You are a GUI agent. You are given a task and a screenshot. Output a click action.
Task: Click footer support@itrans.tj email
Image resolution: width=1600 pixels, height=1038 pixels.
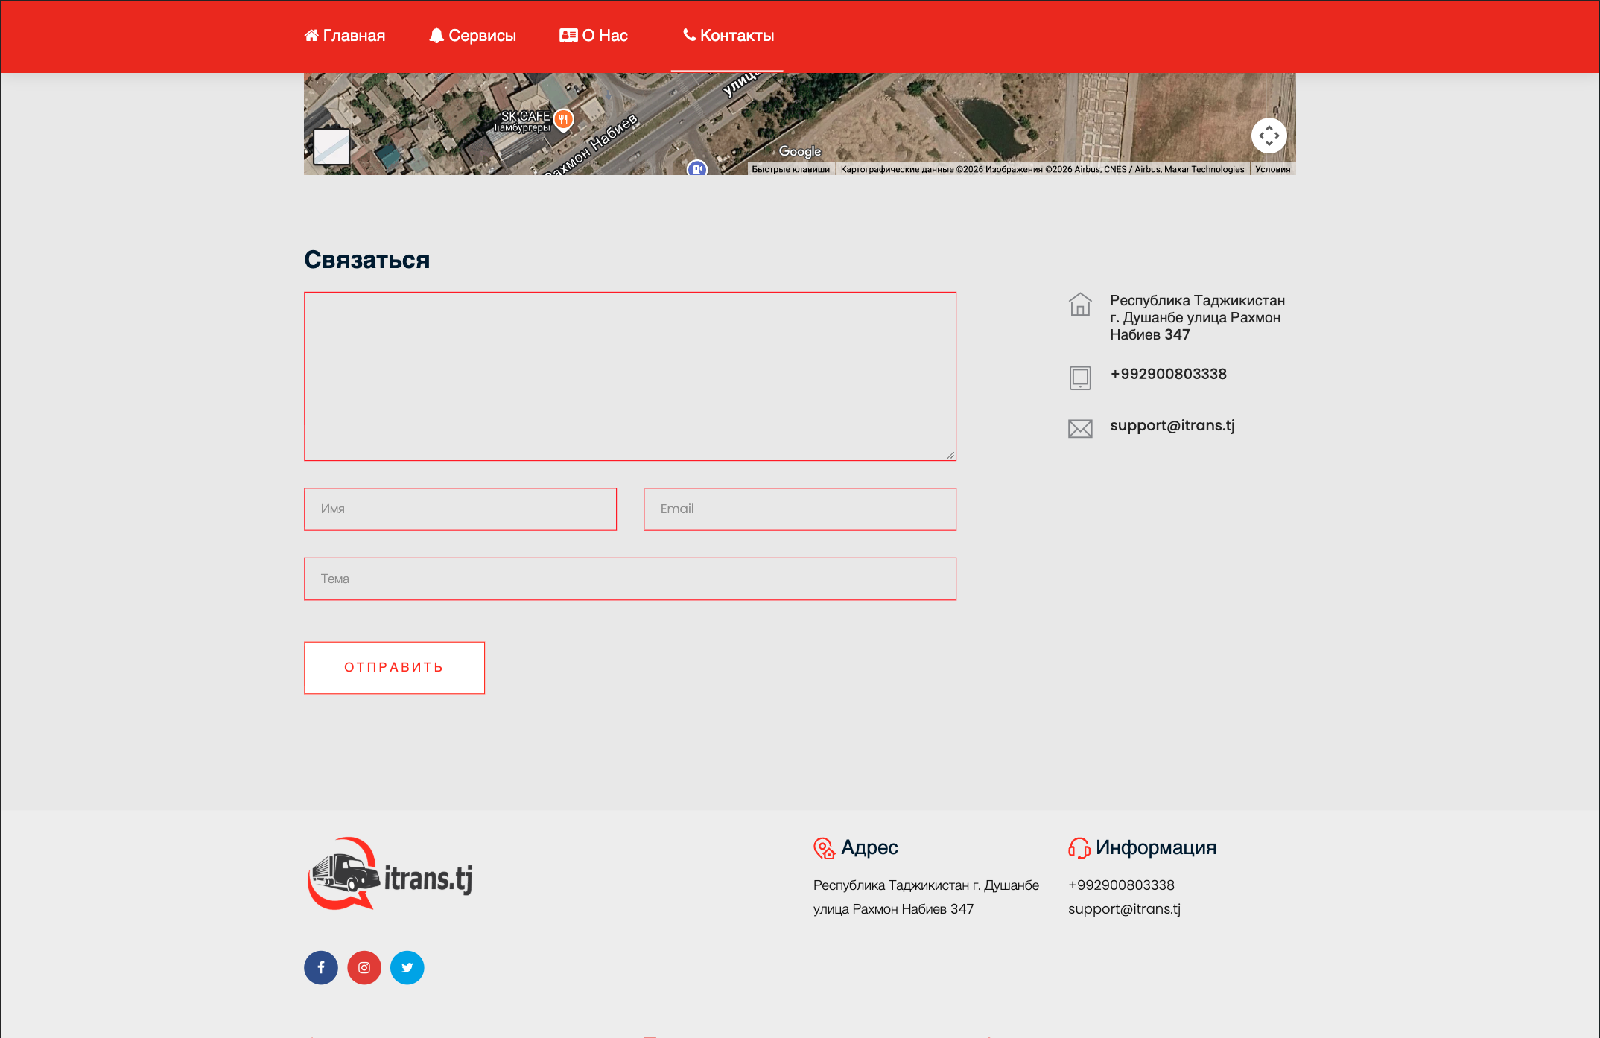click(x=1124, y=909)
